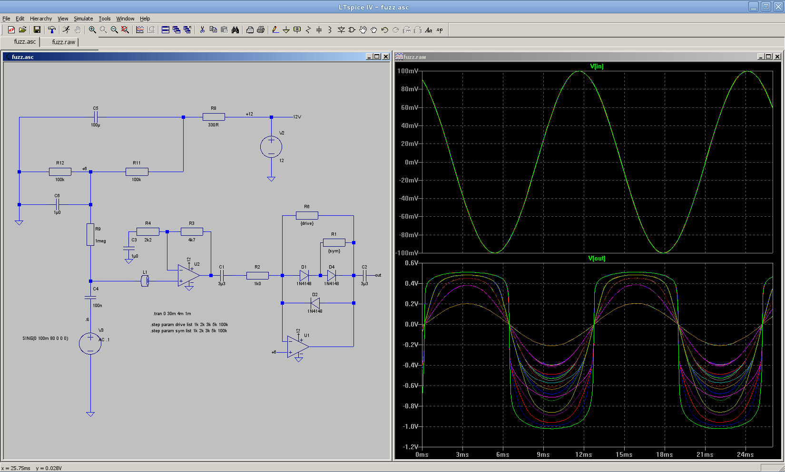The width and height of the screenshot is (785, 472).
Task: Maximize the fuzz.raw waveform window
Action: (768, 57)
